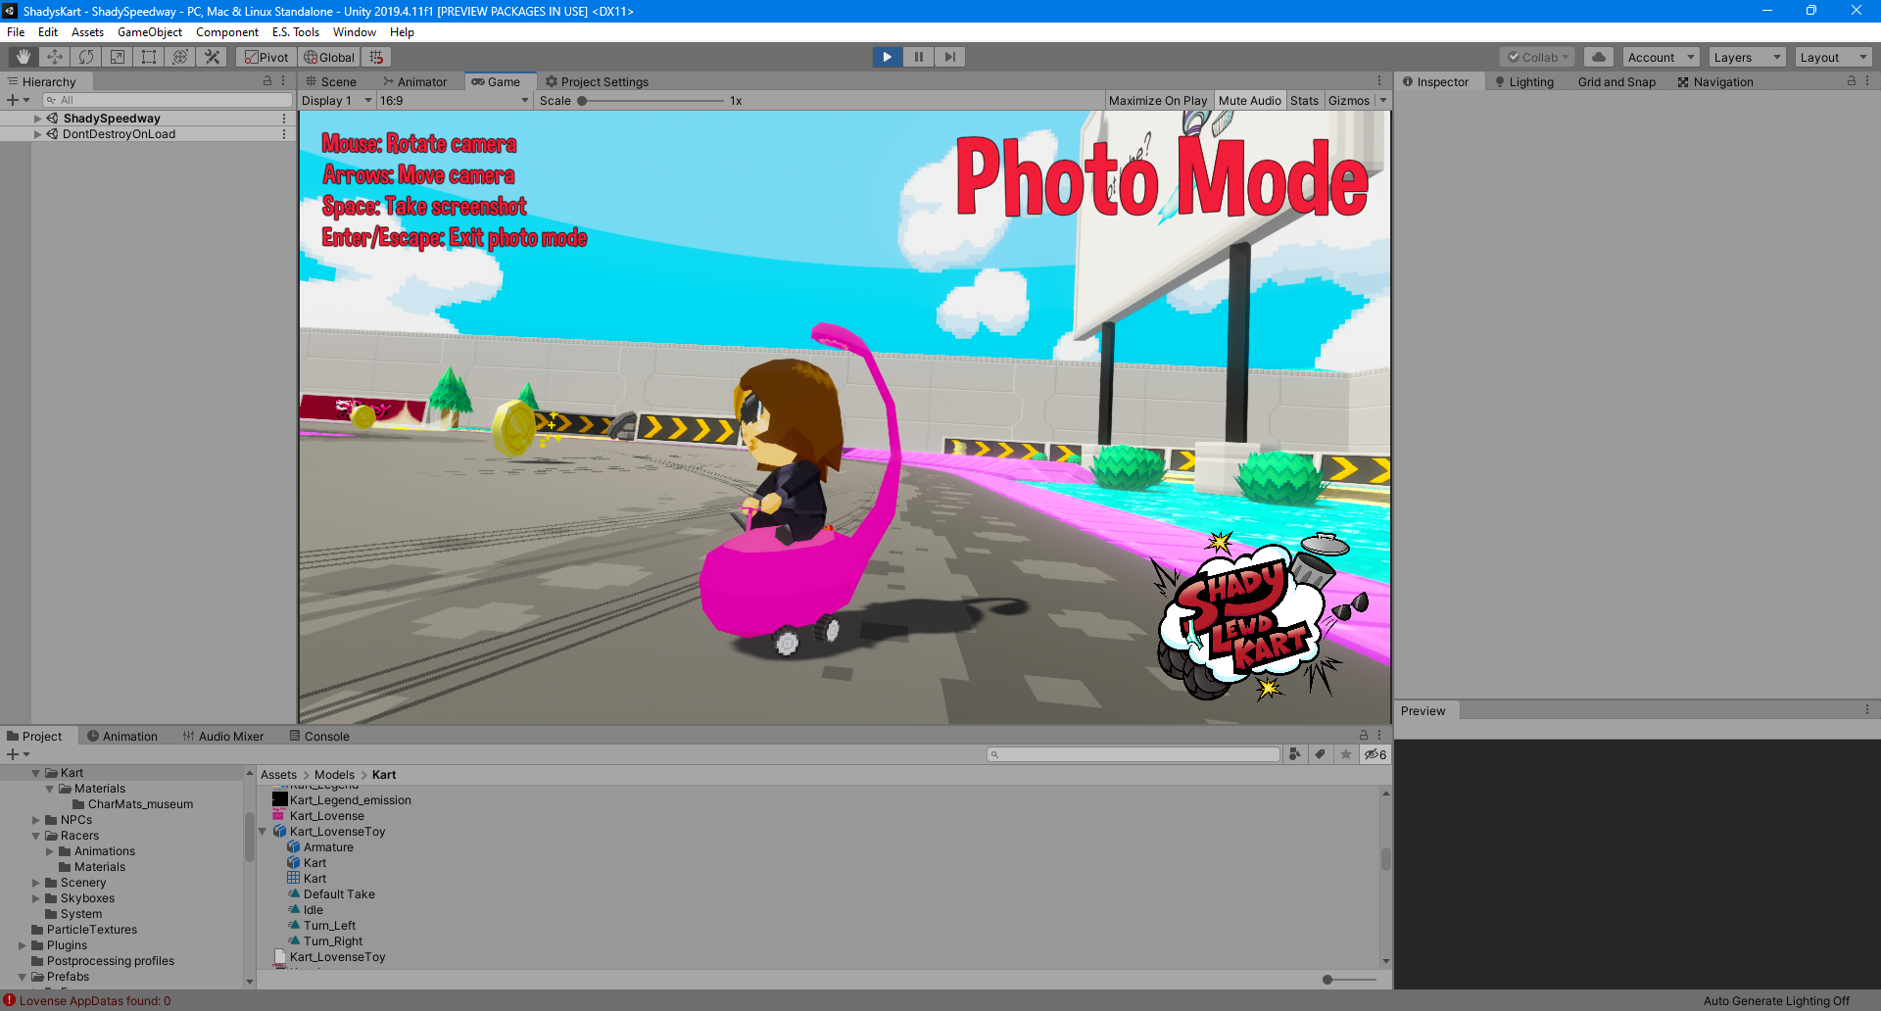
Task: Open Hierarchy create plus menu
Action: tap(18, 100)
